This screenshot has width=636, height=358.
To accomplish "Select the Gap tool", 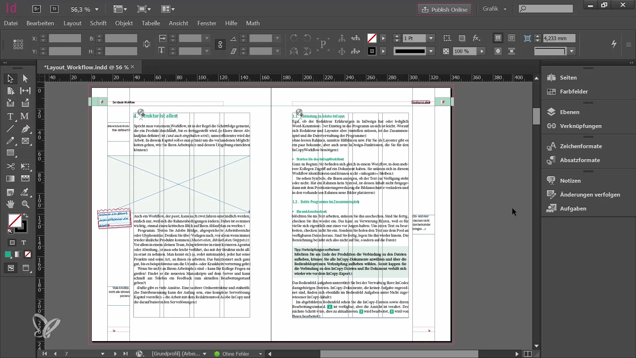I will coord(25,90).
